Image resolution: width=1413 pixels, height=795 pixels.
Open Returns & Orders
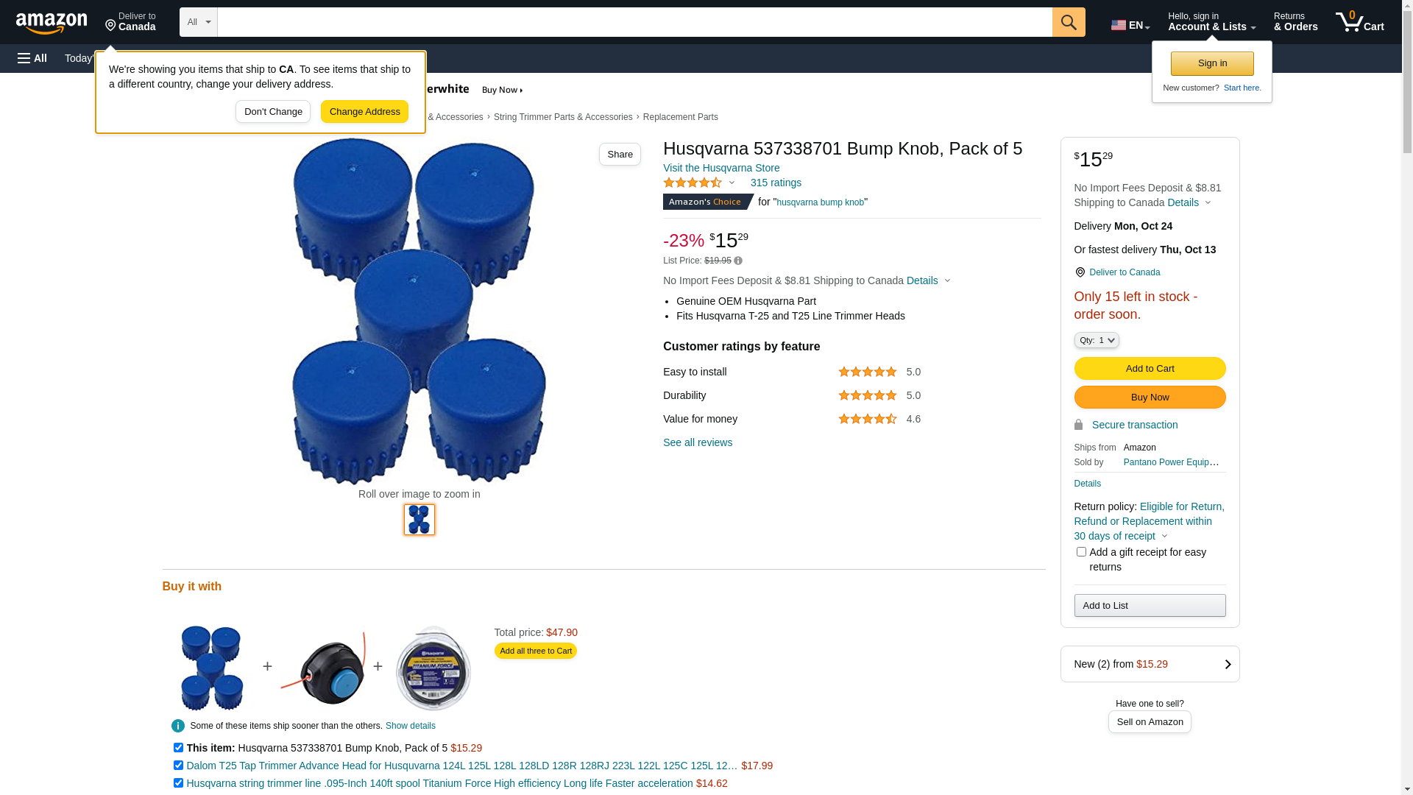(1295, 22)
